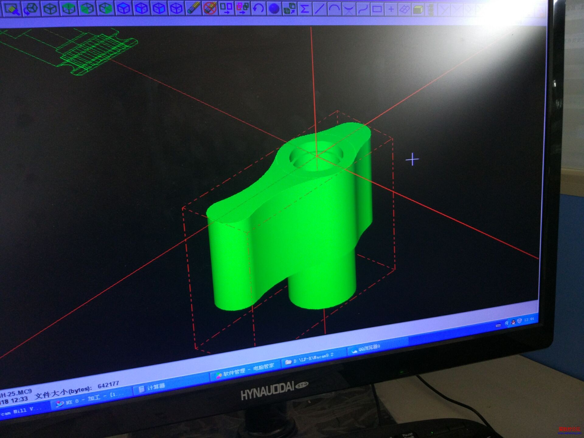
Task: Click the plus point creation icon
Action: 391,10
